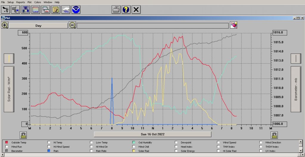Open the notepad database browse icon

[x=56, y=10]
